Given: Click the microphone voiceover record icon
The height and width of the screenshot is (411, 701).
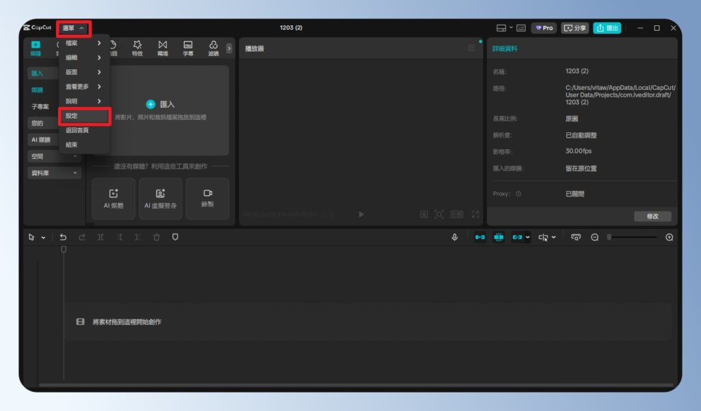Looking at the screenshot, I should coord(455,237).
